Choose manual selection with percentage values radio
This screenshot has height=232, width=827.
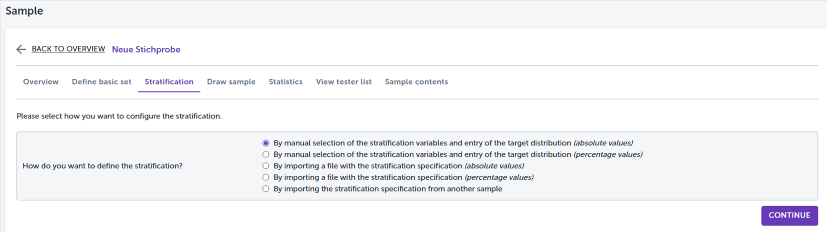tap(266, 155)
